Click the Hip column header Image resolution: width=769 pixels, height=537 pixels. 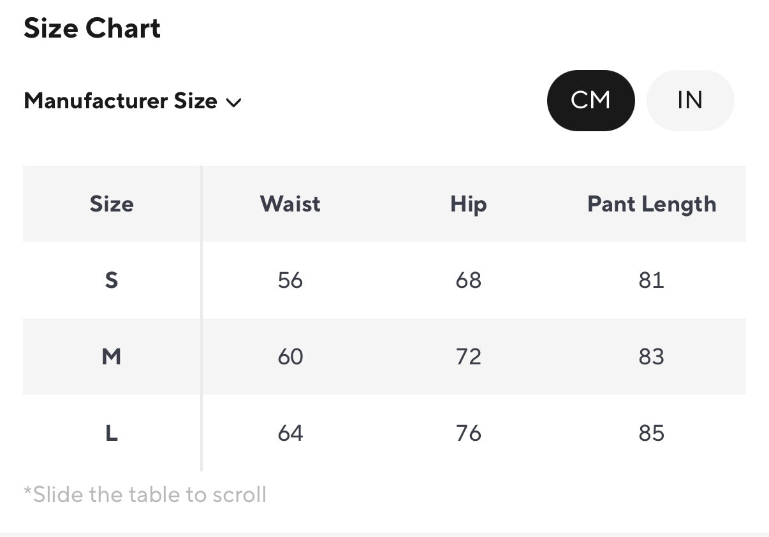click(x=468, y=204)
